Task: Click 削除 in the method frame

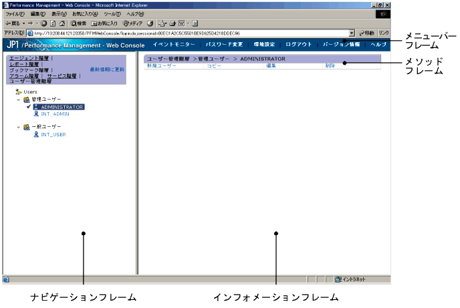Action: pos(330,66)
